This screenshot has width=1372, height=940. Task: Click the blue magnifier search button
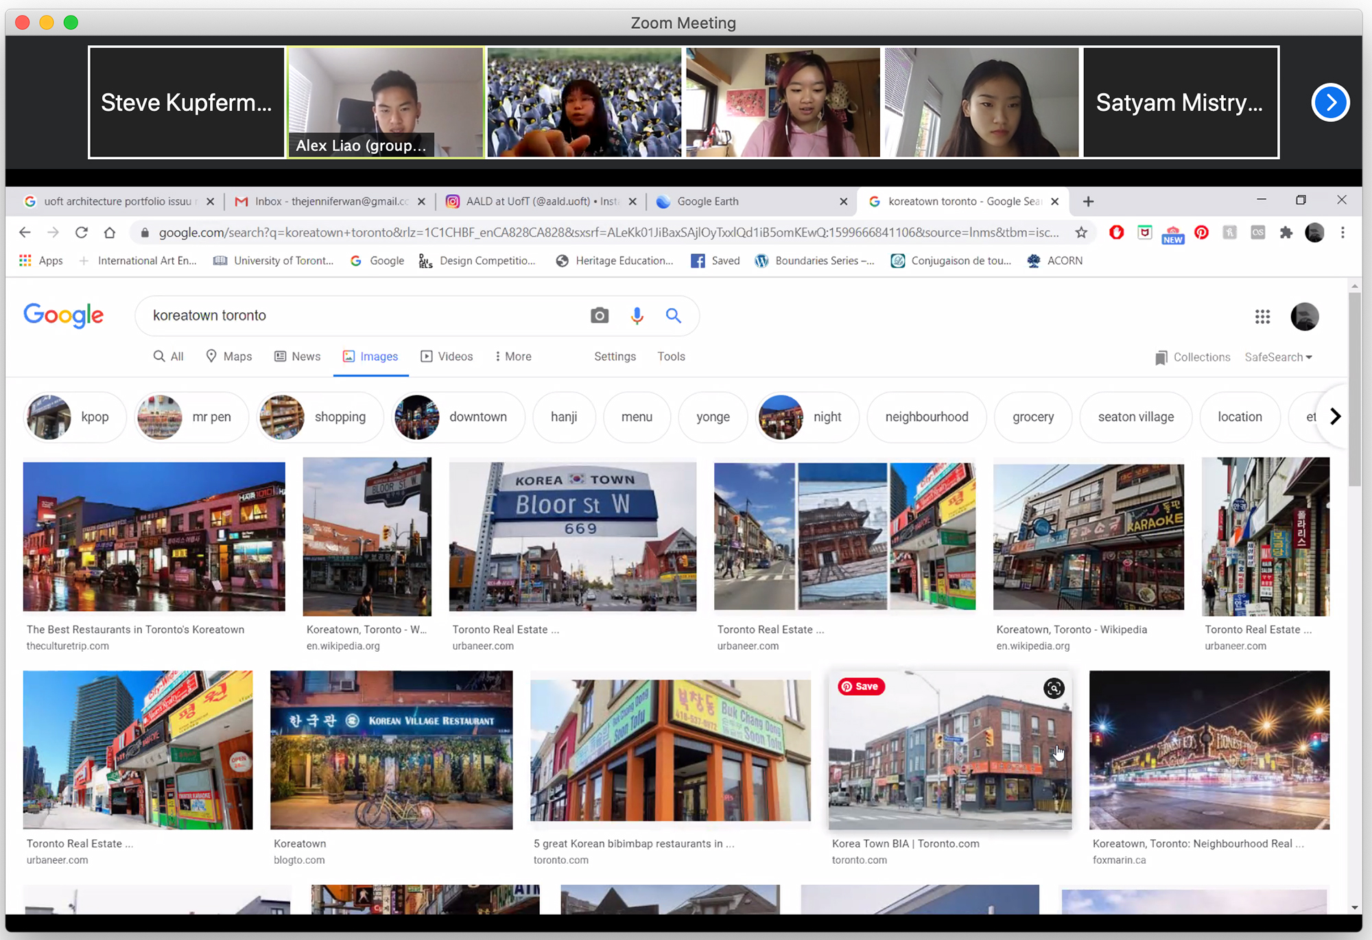[x=674, y=316]
